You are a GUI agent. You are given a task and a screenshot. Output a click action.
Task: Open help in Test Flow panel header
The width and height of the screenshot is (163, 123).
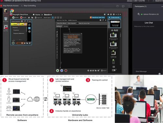point(100,20)
